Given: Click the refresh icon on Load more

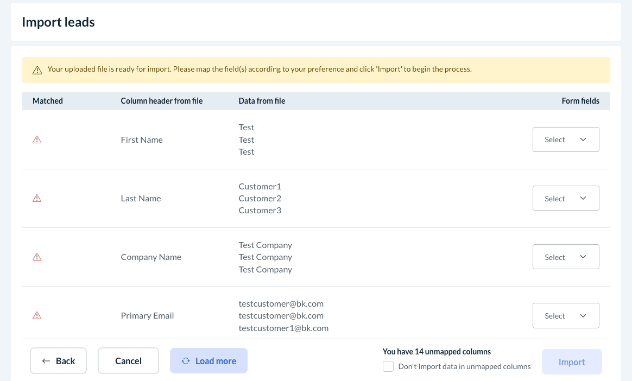Looking at the screenshot, I should 186,361.
